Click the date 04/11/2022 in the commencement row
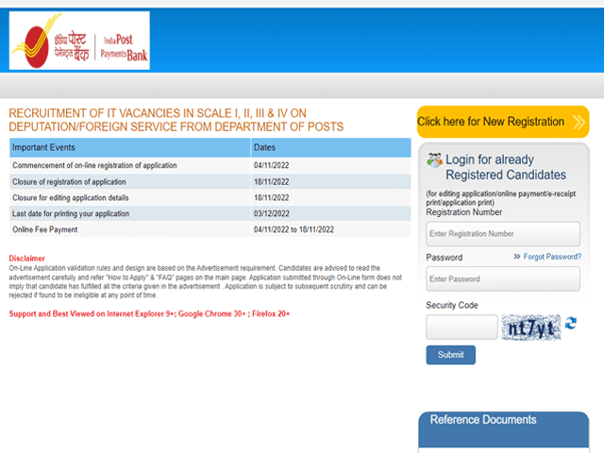604x453 pixels. [x=271, y=165]
